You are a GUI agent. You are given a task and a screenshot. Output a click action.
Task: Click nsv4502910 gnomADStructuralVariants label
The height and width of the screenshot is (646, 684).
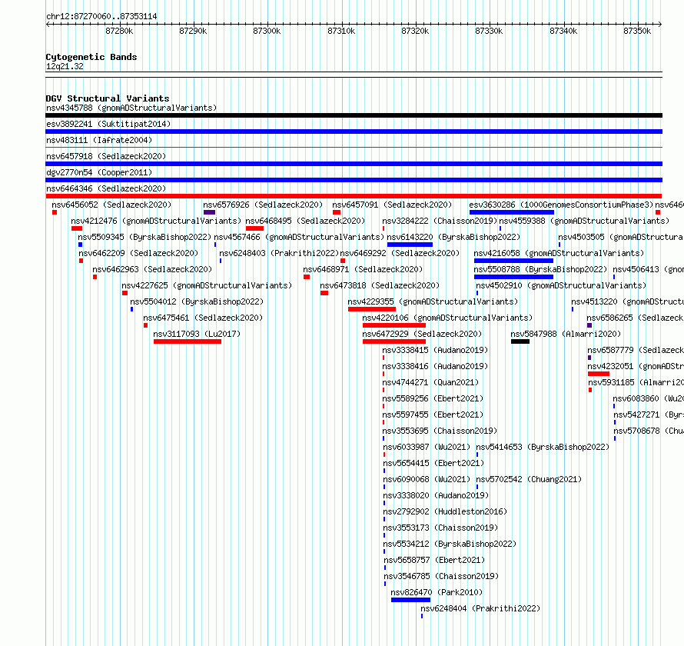pos(561,285)
